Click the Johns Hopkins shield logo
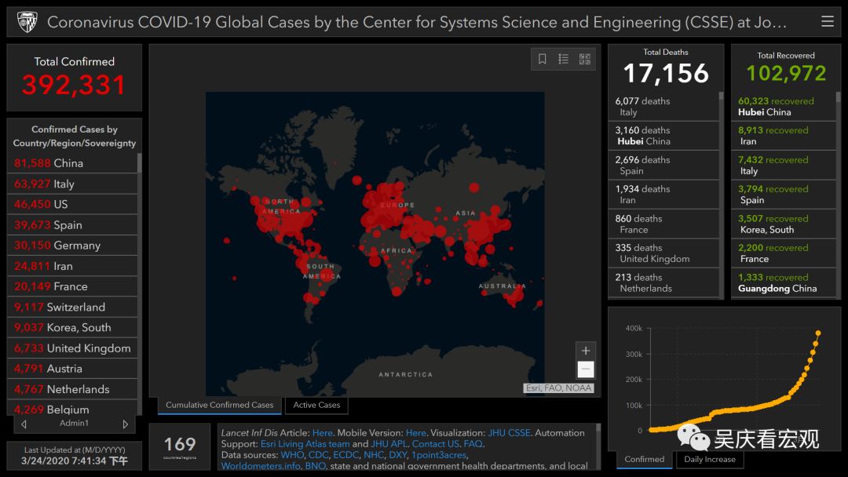 coord(27,22)
